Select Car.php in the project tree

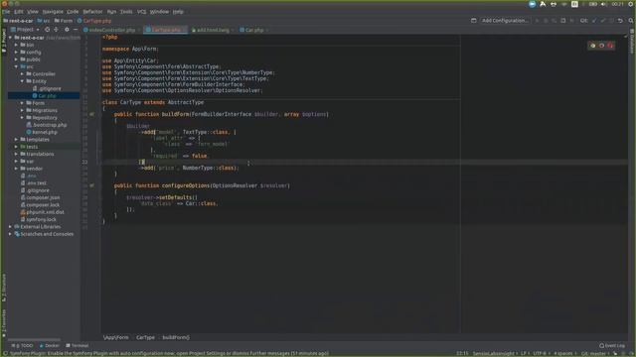[44, 96]
